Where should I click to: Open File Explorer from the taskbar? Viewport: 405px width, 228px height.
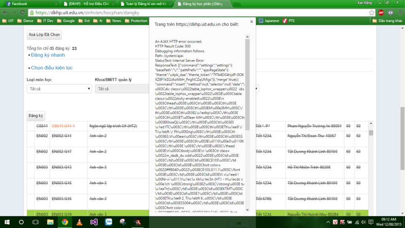[x=50, y=222]
